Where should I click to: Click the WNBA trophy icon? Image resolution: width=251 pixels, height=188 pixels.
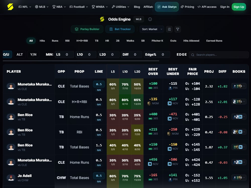point(93,7)
